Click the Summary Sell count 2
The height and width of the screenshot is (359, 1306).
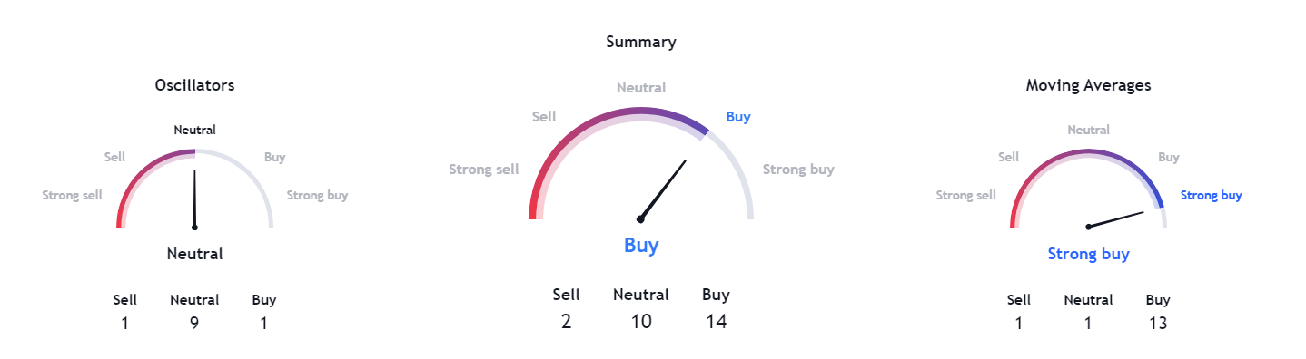coord(566,321)
